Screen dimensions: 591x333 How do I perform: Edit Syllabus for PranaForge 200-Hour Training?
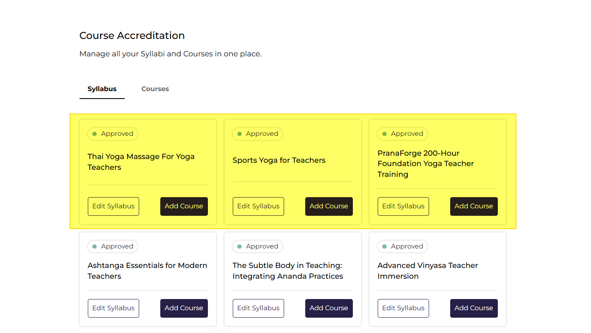click(403, 206)
